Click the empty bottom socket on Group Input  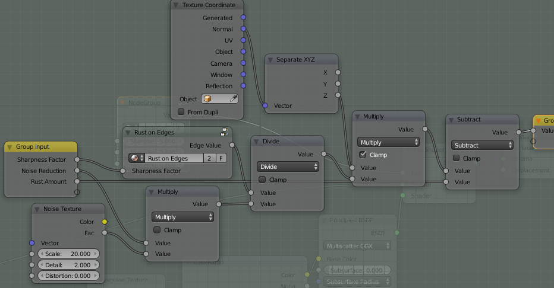pyautogui.click(x=77, y=192)
